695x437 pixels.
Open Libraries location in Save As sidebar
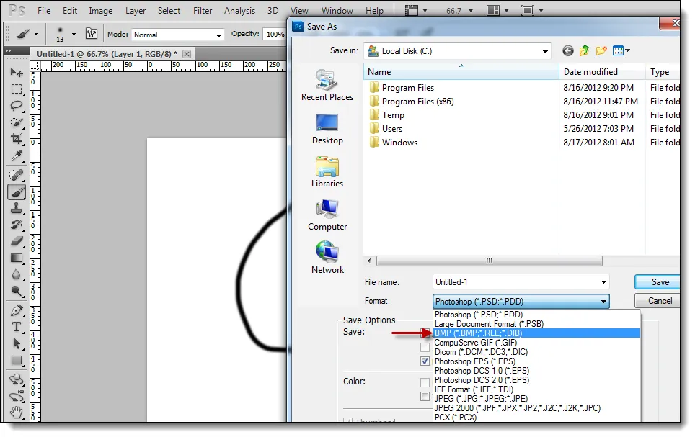[x=327, y=172]
